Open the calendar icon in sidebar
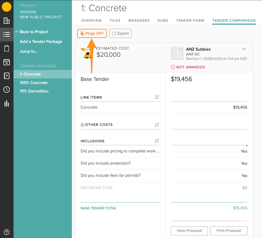262x238 pixels. click(7, 62)
